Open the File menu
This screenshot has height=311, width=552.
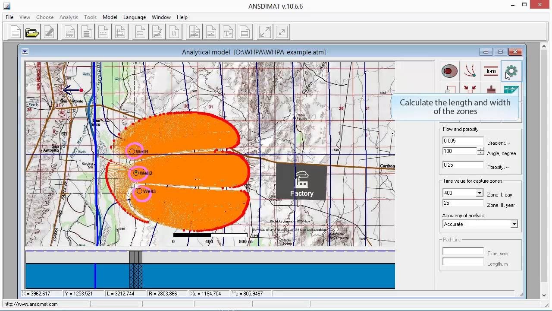pyautogui.click(x=9, y=17)
